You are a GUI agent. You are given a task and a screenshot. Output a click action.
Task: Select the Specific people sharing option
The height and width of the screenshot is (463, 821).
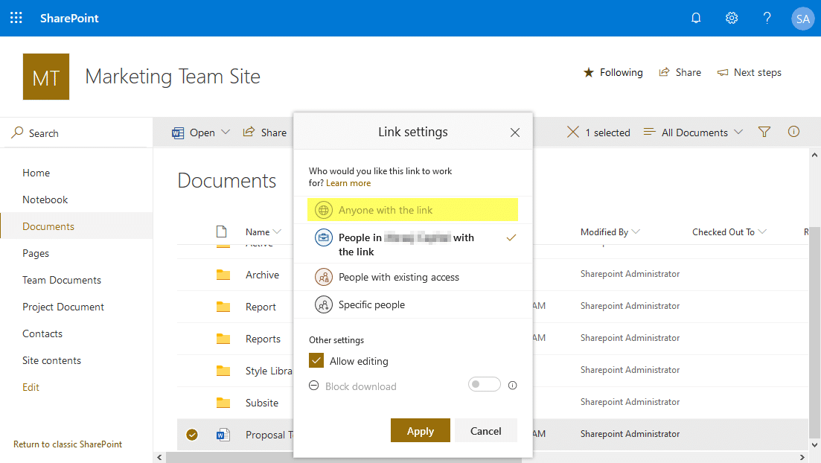point(370,304)
